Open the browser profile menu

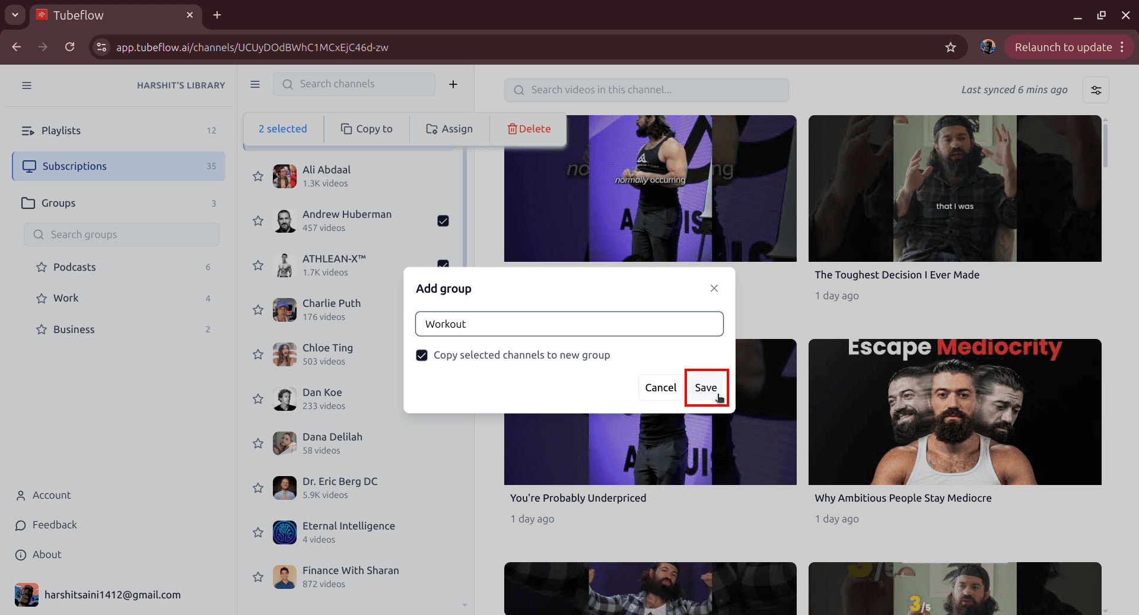[x=988, y=47]
